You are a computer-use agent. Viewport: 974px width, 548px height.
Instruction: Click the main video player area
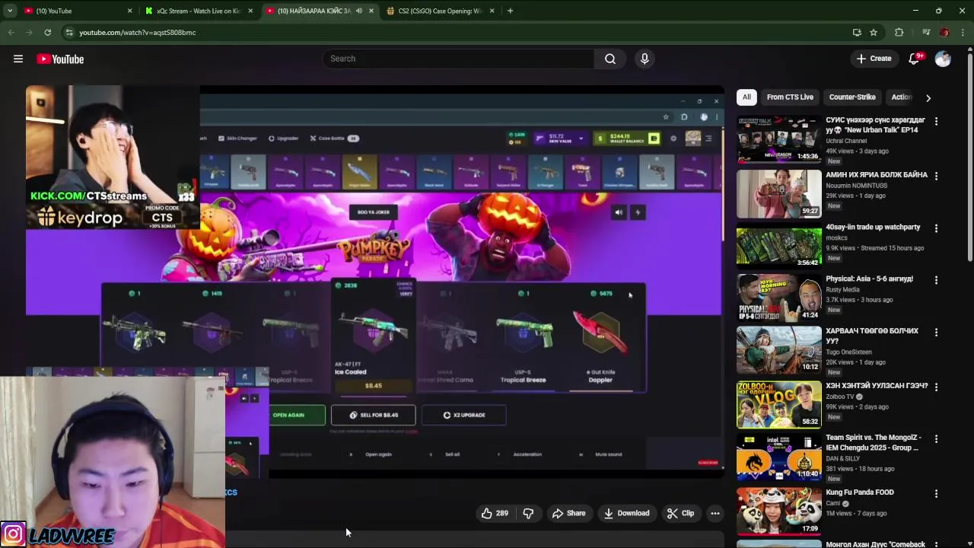pyautogui.click(x=374, y=282)
